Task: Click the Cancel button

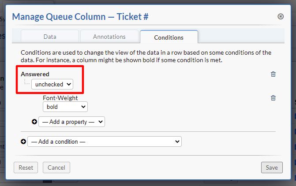Action: 56,167
